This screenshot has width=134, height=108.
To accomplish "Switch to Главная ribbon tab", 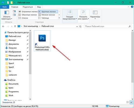I will pos(15,7).
